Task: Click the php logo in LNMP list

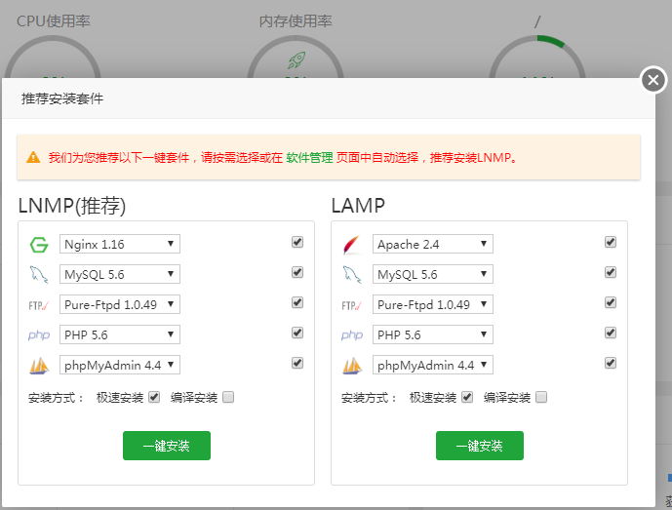Action: coord(39,335)
